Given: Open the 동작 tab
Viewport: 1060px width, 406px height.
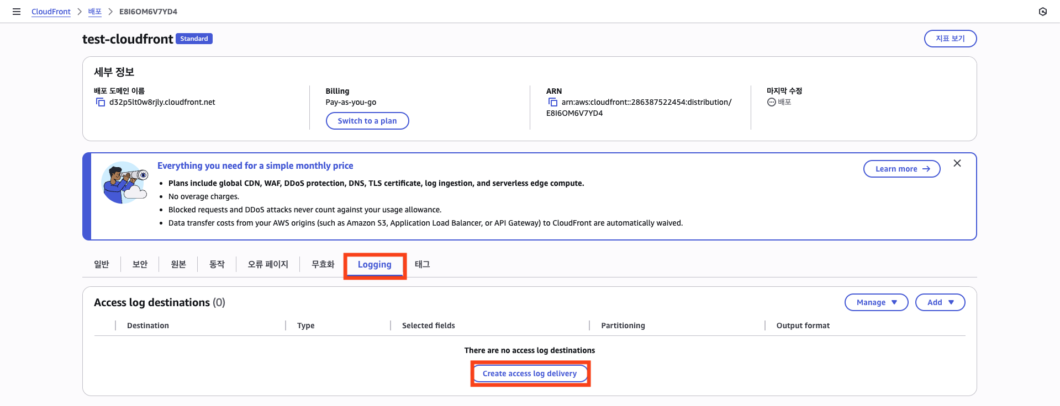Looking at the screenshot, I should tap(217, 265).
